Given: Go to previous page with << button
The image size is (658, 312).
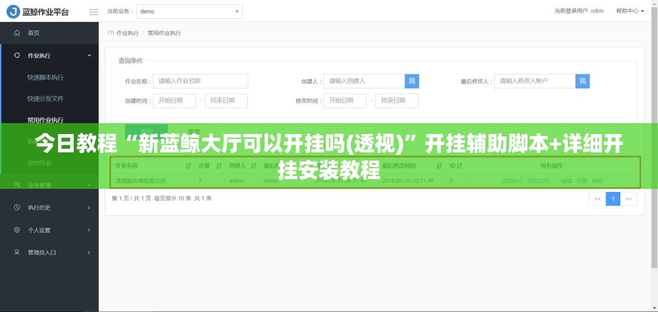Looking at the screenshot, I should coord(597,199).
